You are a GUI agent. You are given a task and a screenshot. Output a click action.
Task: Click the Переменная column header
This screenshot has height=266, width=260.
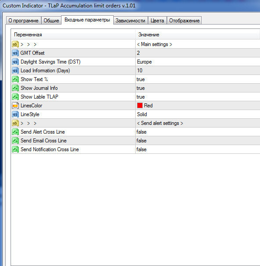click(x=73, y=35)
